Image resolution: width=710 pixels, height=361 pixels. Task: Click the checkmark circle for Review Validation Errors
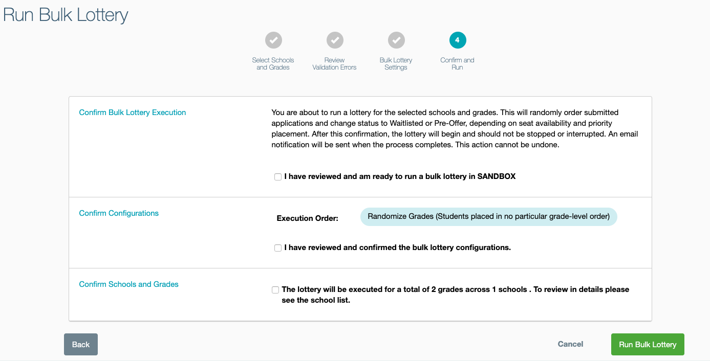tap(335, 40)
